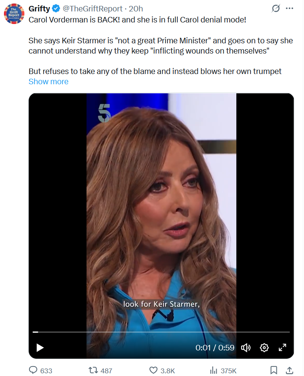The height and width of the screenshot is (376, 304).
Task: Open the three-dot more options menu
Action: pyautogui.click(x=289, y=9)
